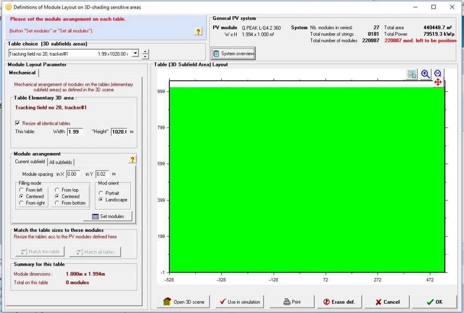Erase the layout definition
Image resolution: width=464 pixels, height=313 pixels.
click(x=339, y=301)
